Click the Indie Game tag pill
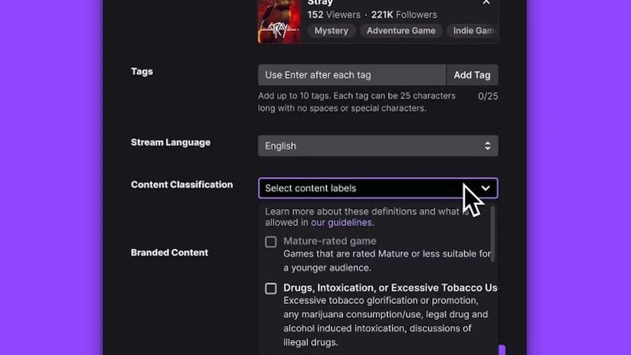The image size is (631, 355). point(474,31)
